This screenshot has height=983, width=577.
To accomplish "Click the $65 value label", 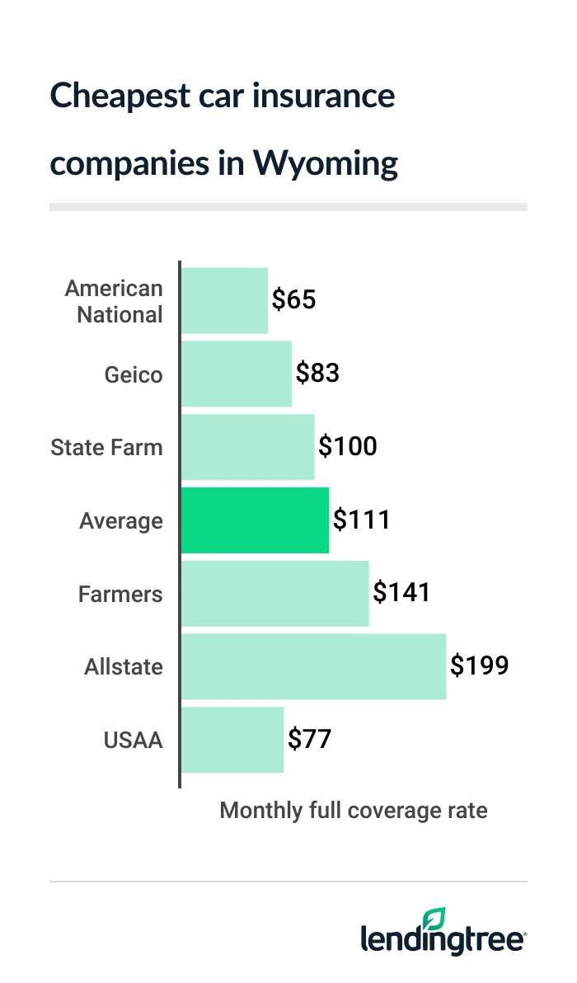I will (294, 300).
